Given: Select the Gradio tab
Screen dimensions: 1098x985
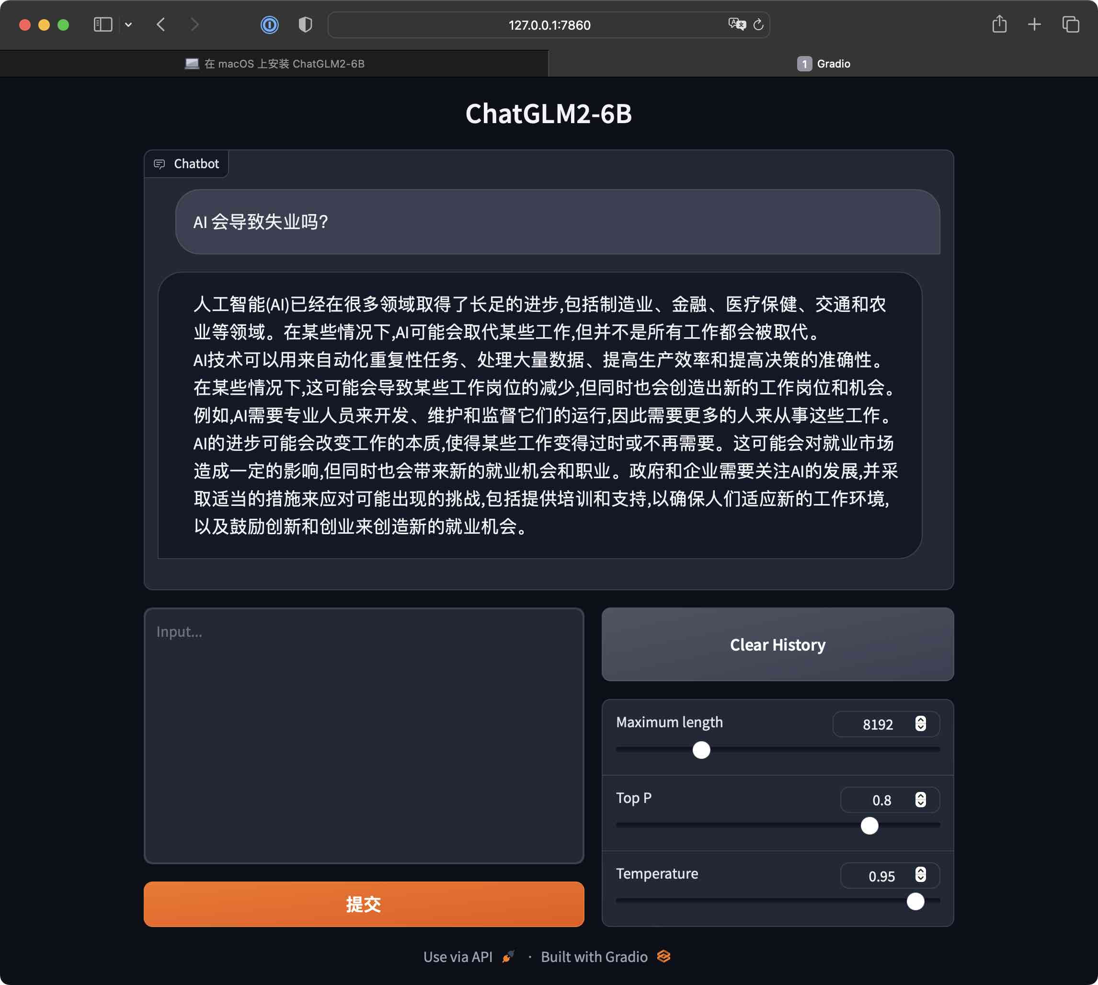Looking at the screenshot, I should (x=823, y=64).
